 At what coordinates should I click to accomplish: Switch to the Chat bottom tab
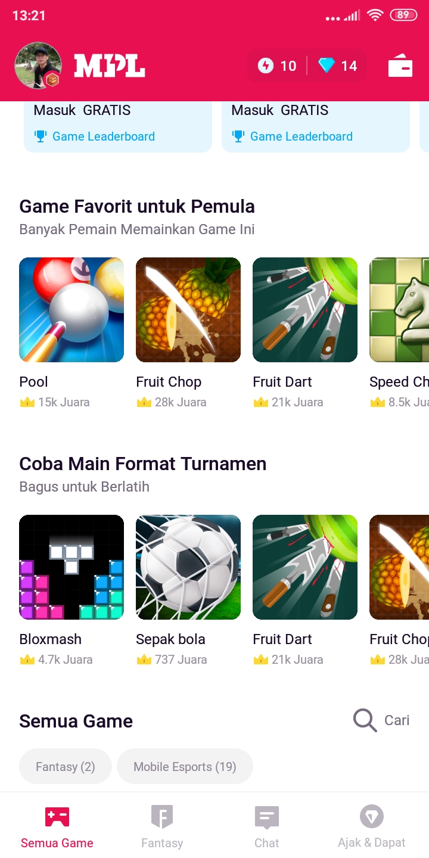click(266, 826)
